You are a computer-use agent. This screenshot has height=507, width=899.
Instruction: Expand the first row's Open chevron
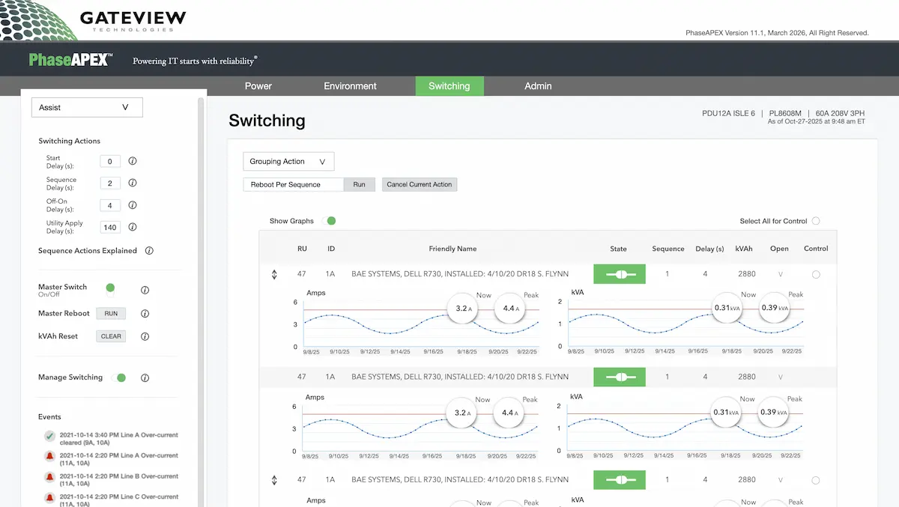pos(781,275)
